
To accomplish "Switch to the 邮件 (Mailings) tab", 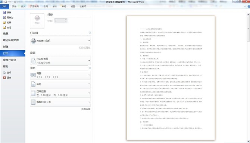I will (55, 7).
